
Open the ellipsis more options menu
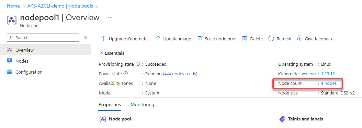click(110, 17)
